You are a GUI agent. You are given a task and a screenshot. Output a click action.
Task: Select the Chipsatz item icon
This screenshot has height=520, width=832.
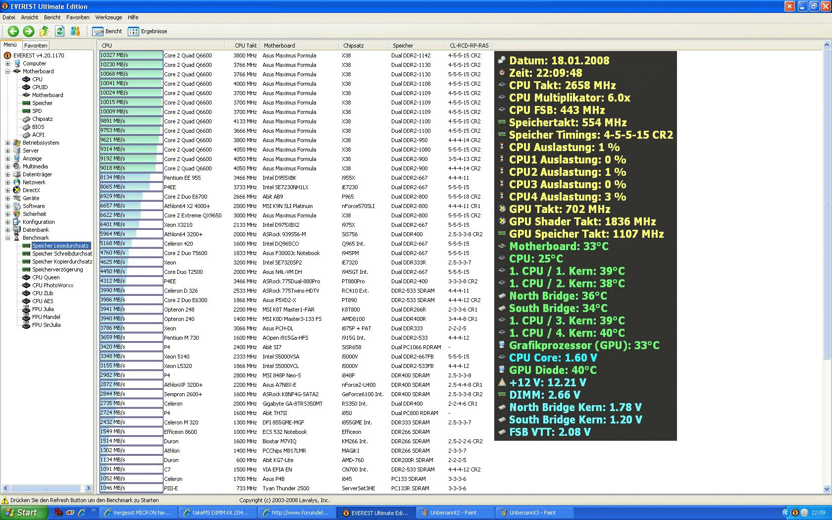click(x=26, y=119)
